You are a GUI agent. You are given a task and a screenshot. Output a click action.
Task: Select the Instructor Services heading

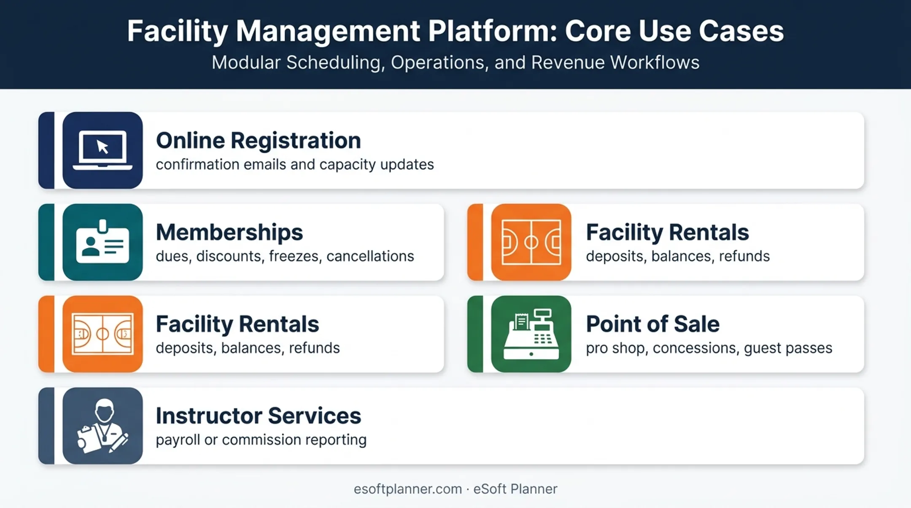(x=258, y=416)
